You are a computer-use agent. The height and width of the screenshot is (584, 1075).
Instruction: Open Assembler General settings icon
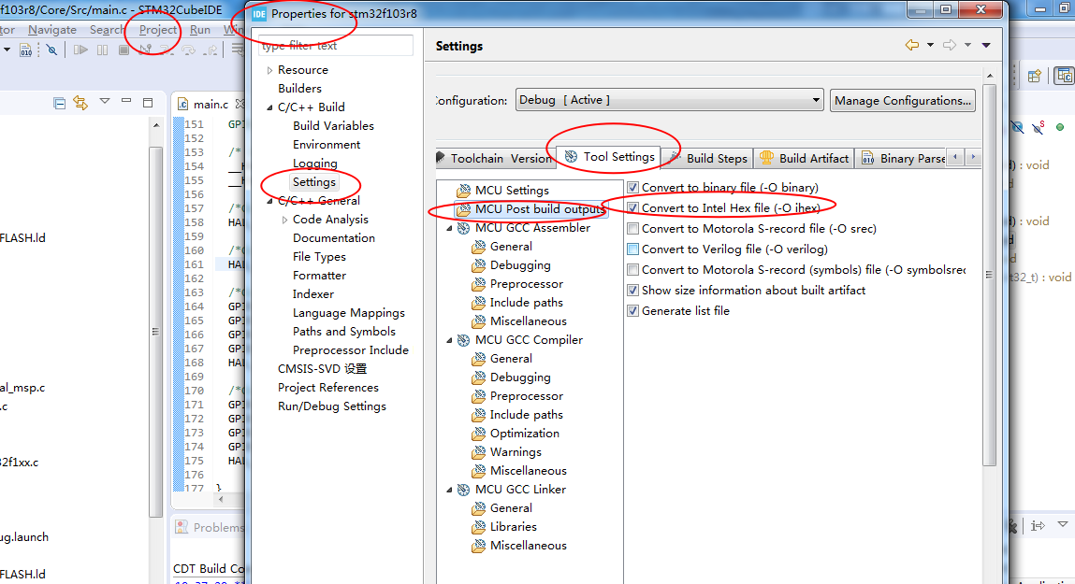tap(478, 247)
